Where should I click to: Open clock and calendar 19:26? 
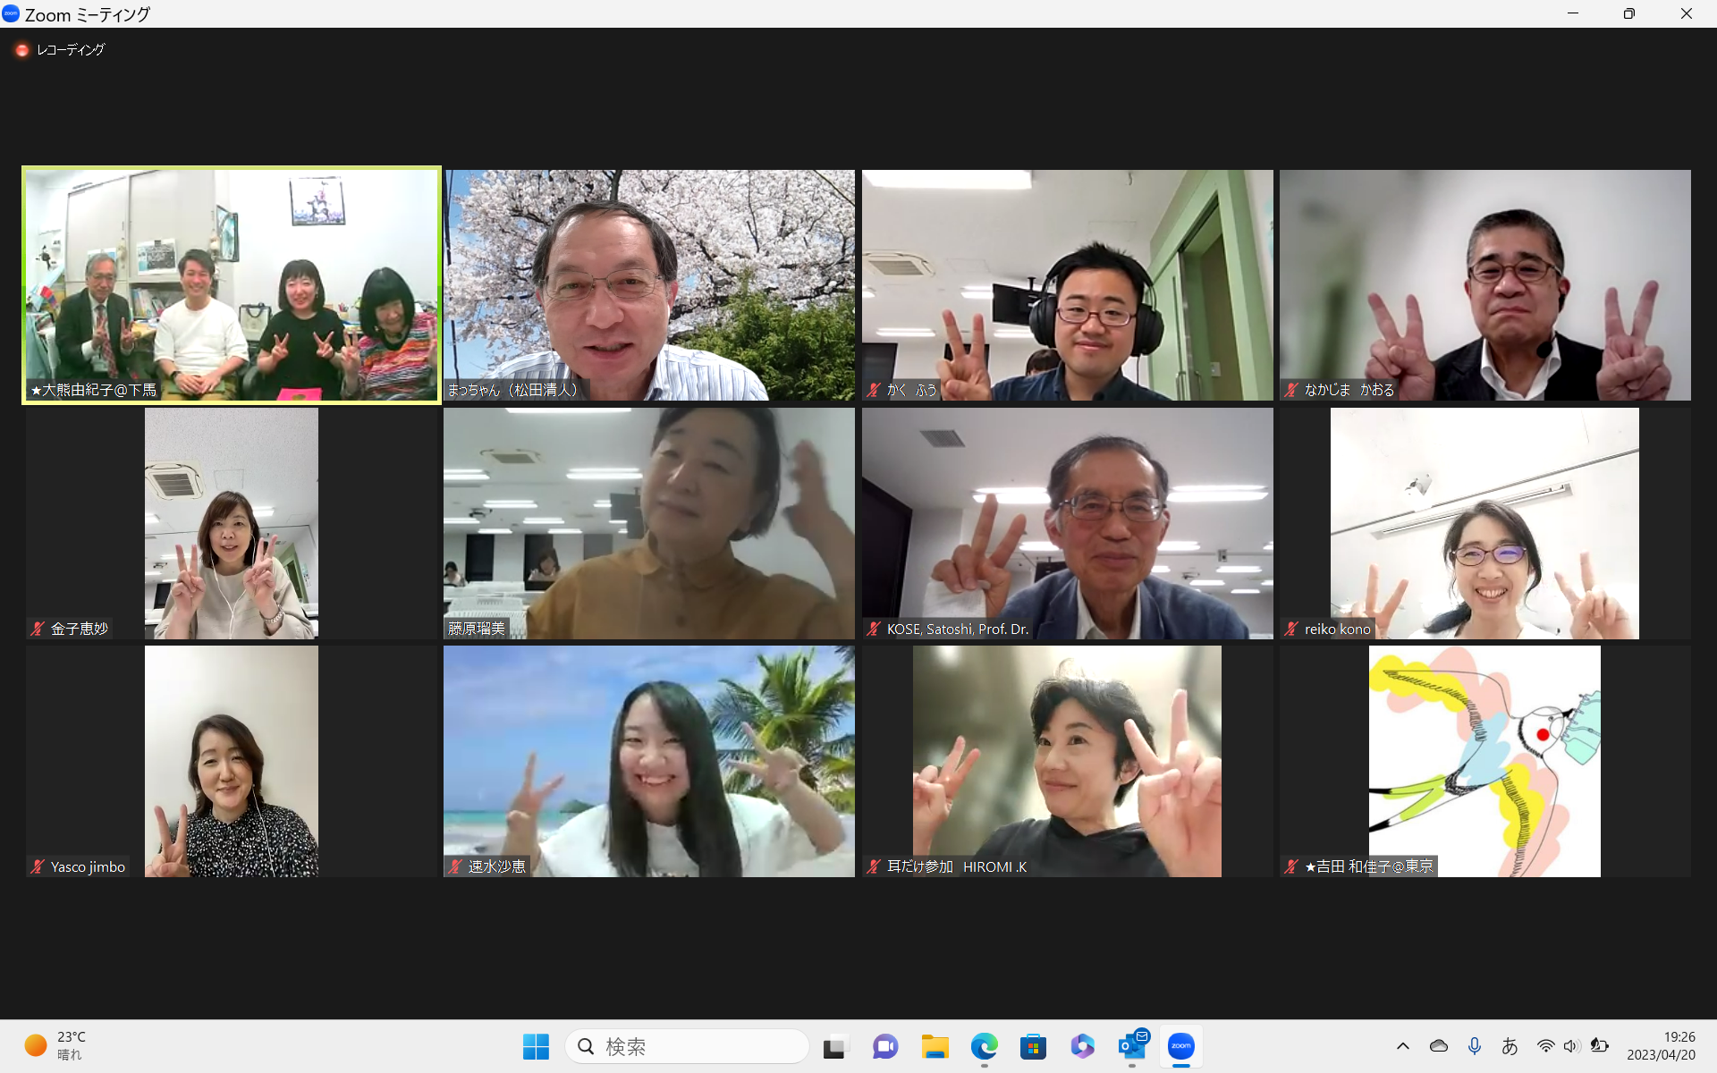(x=1662, y=1046)
